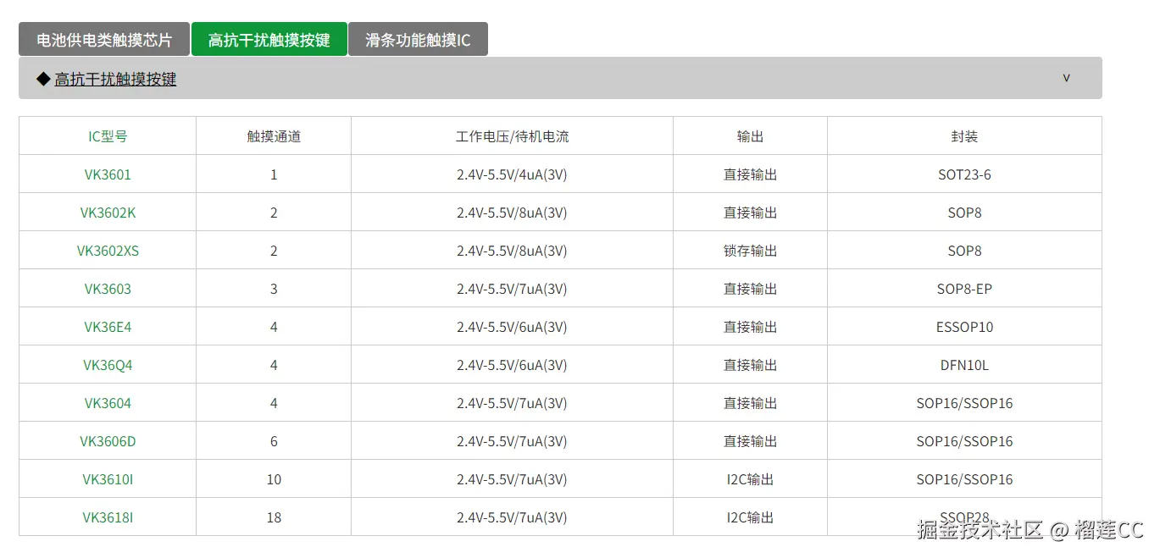The height and width of the screenshot is (558, 1160).
Task: Switch to 电池供电类触摸芯片 tab
Action: point(104,40)
